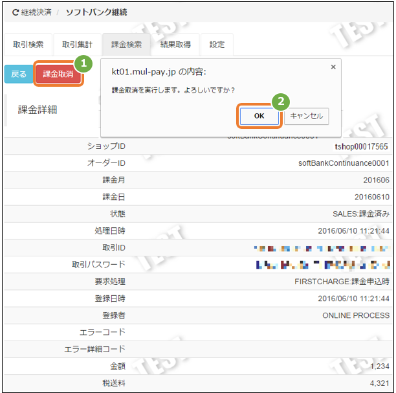Image resolution: width=396 pixels, height=393 pixels.
Task: Click the エラーコード row label
Action: [x=102, y=332]
